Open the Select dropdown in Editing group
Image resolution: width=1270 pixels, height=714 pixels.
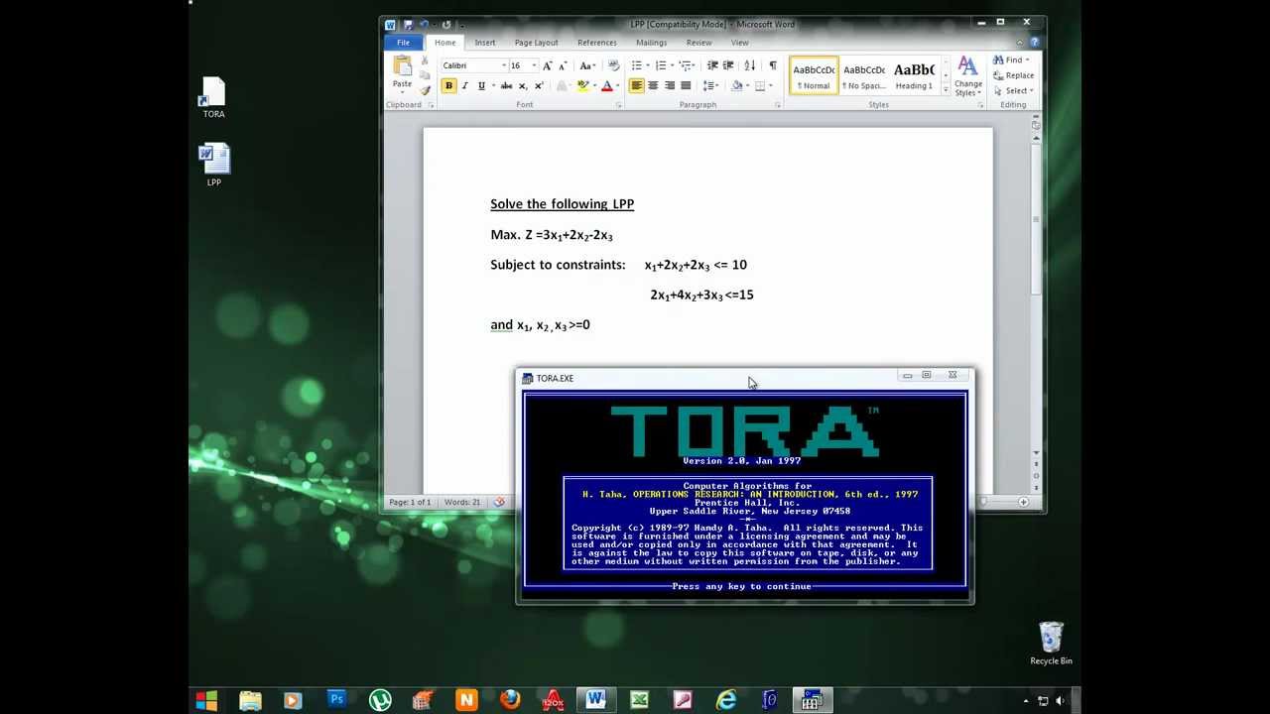point(1013,90)
